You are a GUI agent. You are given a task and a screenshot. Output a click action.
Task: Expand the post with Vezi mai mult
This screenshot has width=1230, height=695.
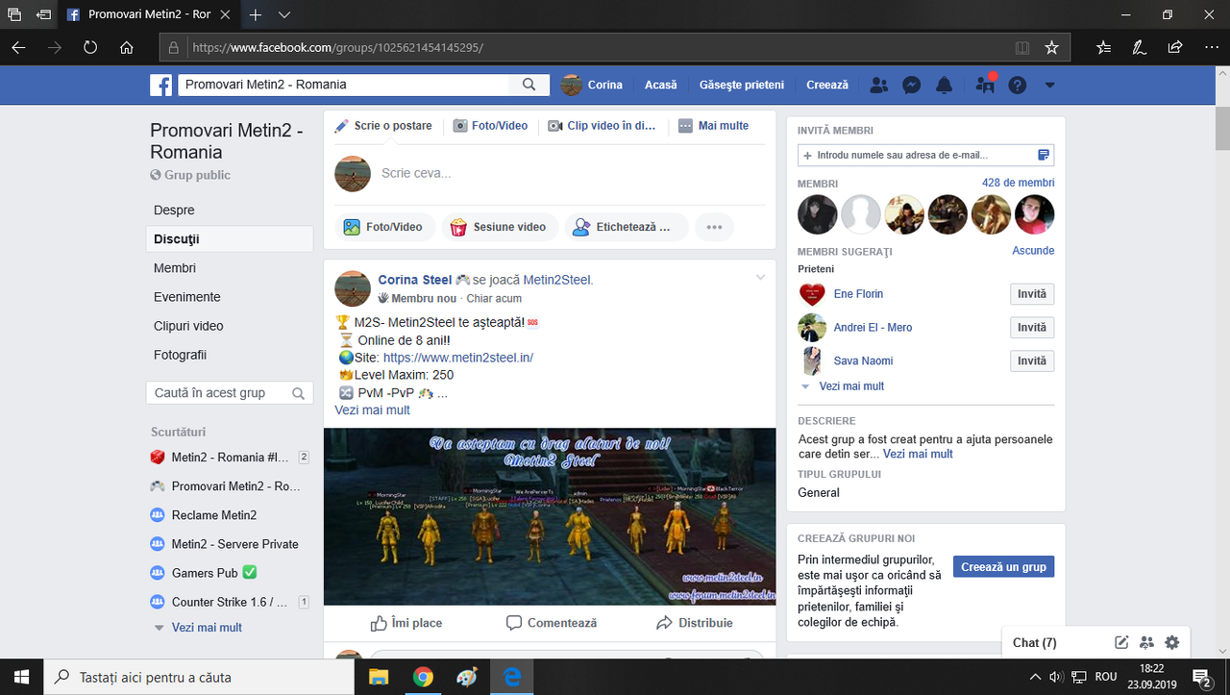click(372, 410)
